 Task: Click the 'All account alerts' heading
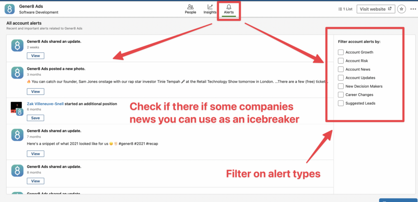[x=24, y=23]
